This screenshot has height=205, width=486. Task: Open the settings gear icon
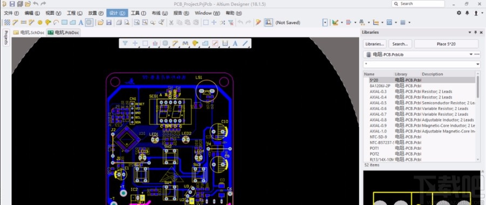point(459,13)
